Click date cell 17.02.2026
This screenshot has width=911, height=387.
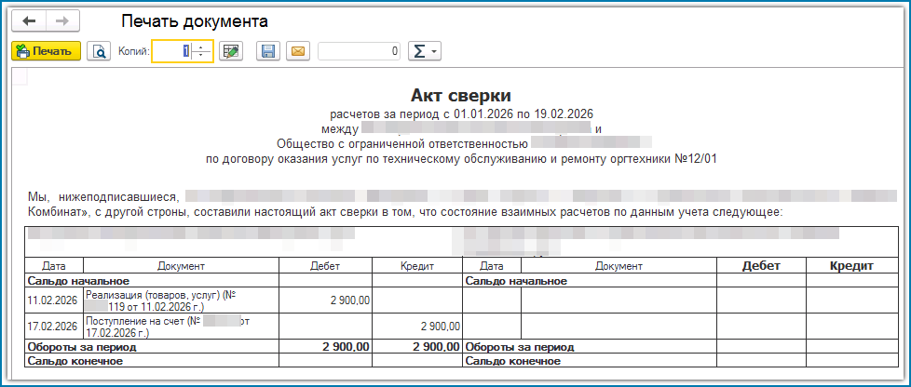point(53,327)
